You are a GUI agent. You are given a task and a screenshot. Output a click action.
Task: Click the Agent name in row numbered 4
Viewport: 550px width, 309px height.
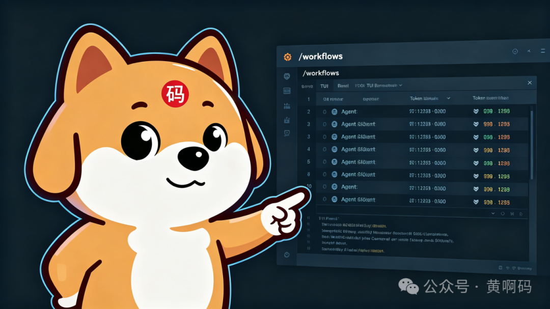tap(358, 150)
